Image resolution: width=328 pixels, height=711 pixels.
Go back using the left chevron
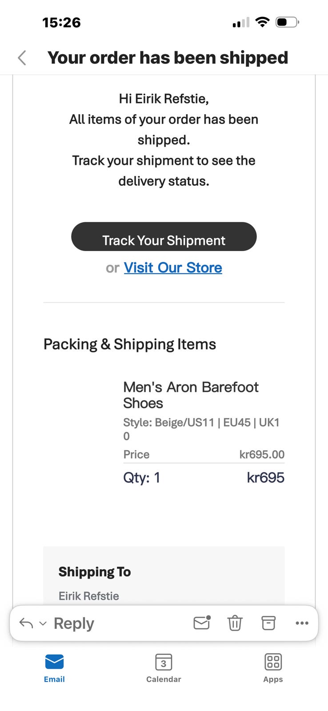point(22,58)
